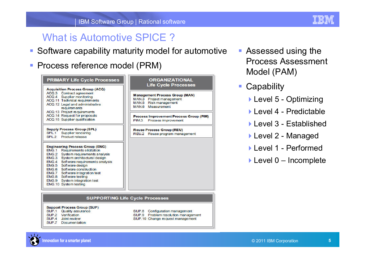Click 'ACQ.14 Request for proposals' row
Screen dimensions: 366x259
(72, 116)
